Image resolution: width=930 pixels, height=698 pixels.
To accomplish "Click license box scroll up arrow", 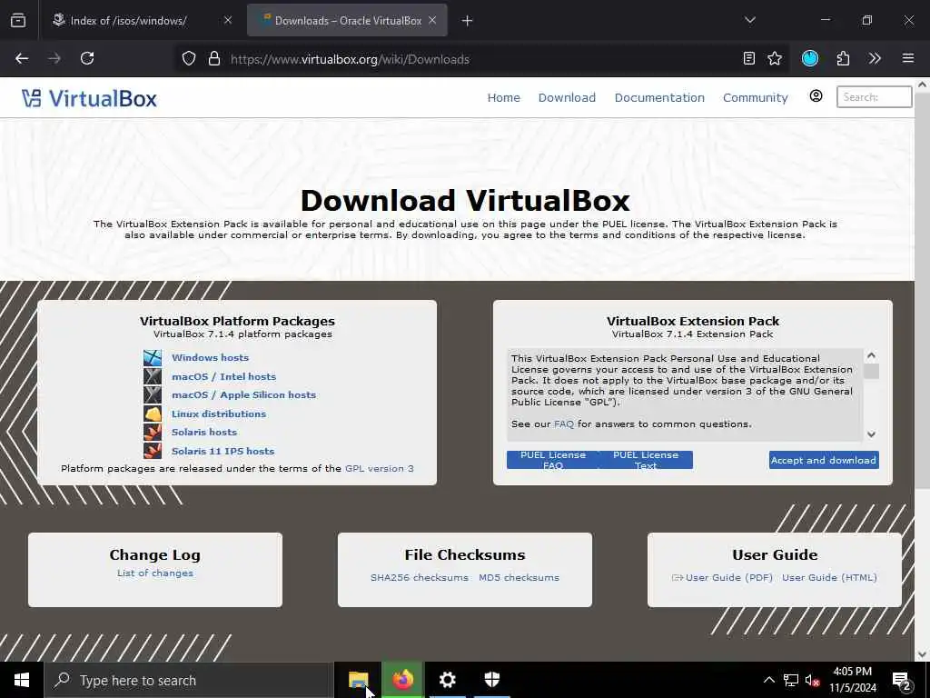I will 871,355.
